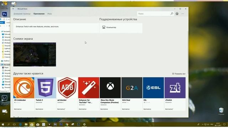Viewport: 228px width, 128px height.
Task: Open the three-dots more menu in Store
Action: click(x=183, y=14)
